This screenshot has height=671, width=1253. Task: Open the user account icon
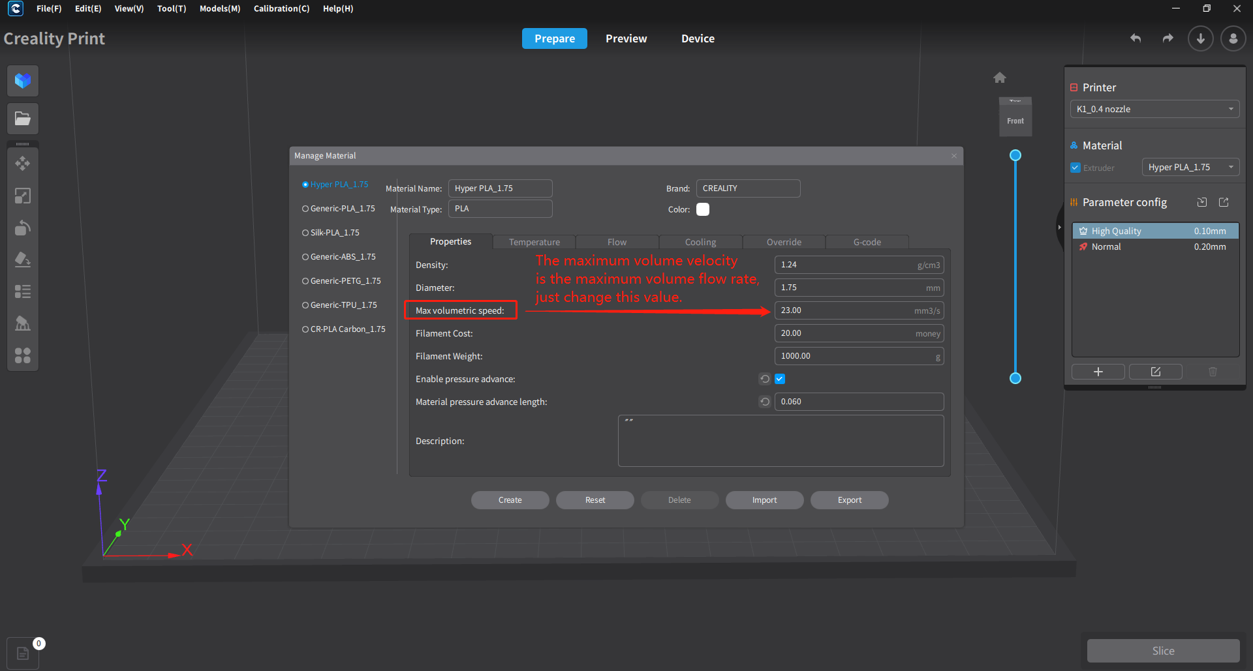click(x=1233, y=38)
